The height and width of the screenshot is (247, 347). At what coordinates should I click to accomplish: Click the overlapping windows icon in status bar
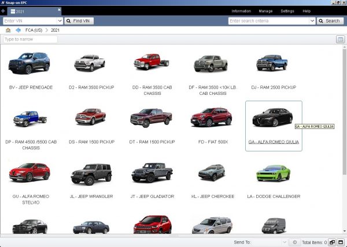coord(332,242)
